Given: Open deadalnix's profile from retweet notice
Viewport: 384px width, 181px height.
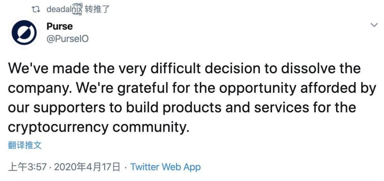Looking at the screenshot, I should [x=64, y=10].
